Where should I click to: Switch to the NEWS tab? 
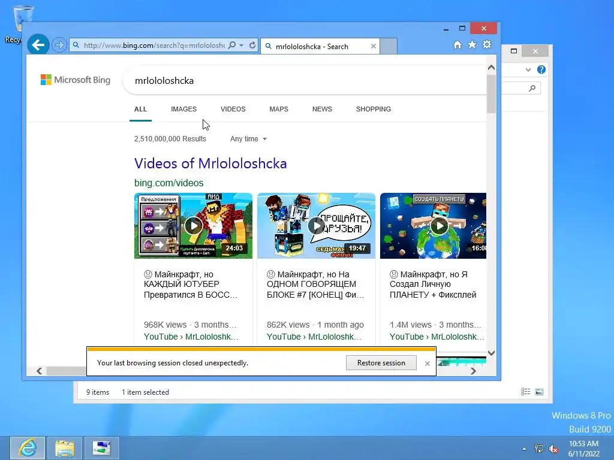pyautogui.click(x=322, y=109)
